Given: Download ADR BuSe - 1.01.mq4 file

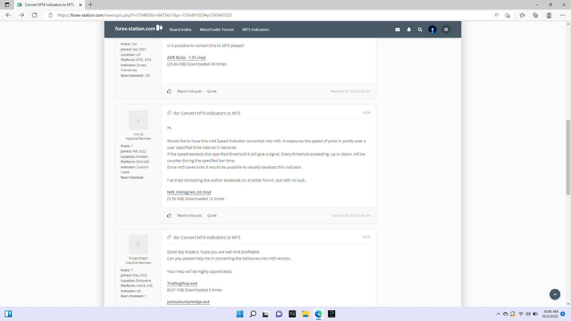Looking at the screenshot, I should [186, 58].
